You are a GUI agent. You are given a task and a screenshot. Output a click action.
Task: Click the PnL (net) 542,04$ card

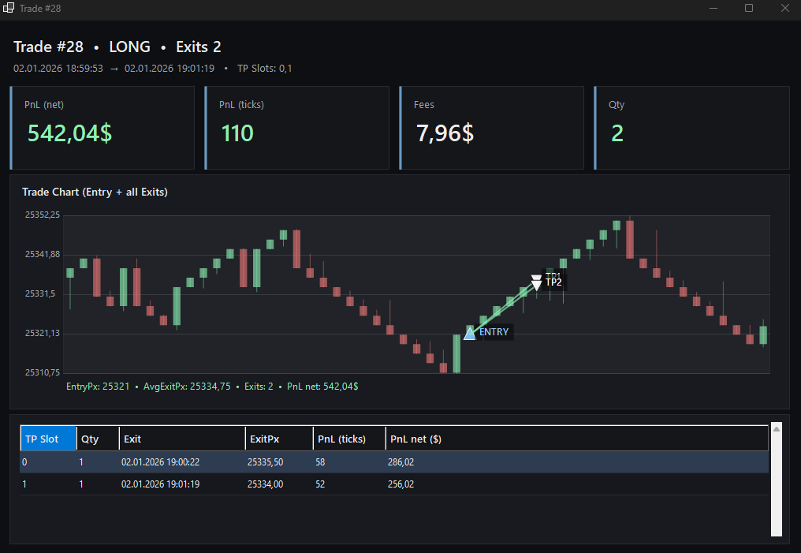[102, 128]
